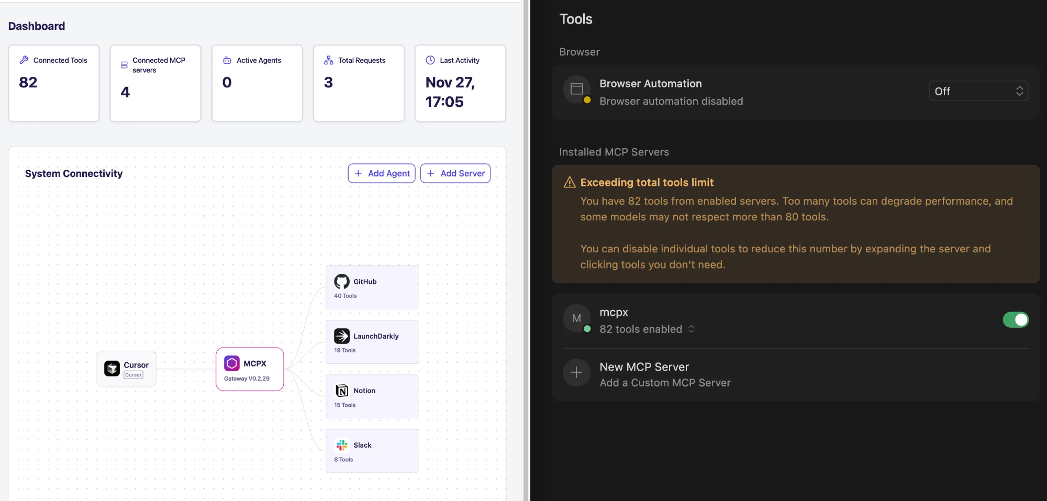The width and height of the screenshot is (1047, 501).
Task: Click the mcpx server name
Action: 614,313
